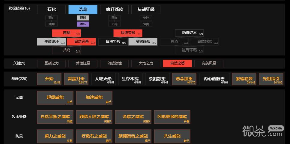Enable the 必爆 upgrade under 疯狂撕咬
290x144 pixels.
point(114,24)
